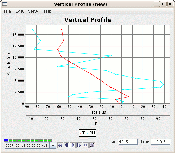
Task: Open animation properties round icon
Action: (92, 145)
